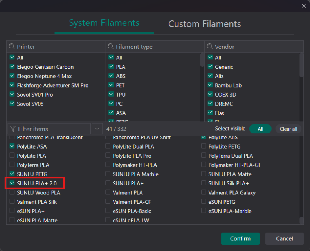Check eSUN PLA-Marble filament
This screenshot has width=310, height=251.
[204, 211]
